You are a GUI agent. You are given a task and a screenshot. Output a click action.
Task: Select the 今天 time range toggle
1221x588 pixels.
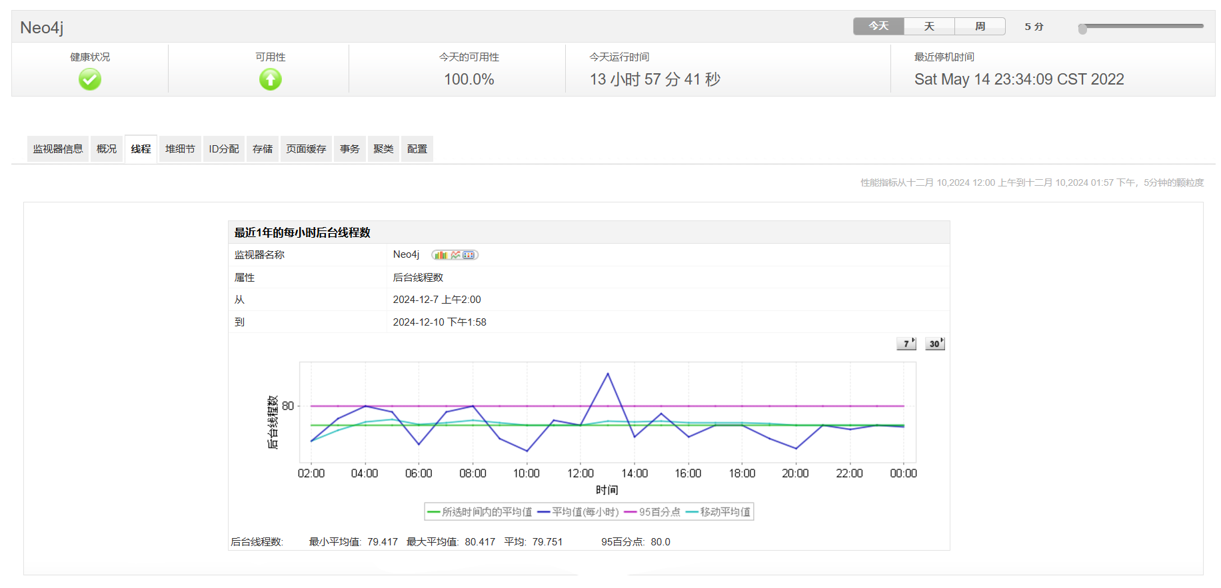click(878, 26)
